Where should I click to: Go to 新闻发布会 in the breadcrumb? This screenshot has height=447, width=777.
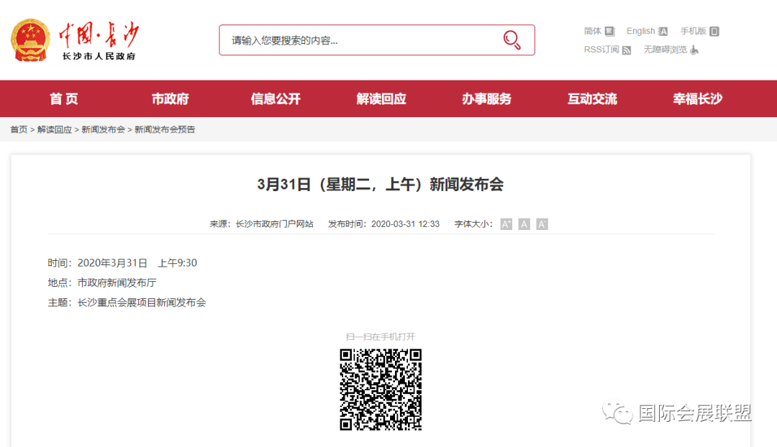(x=103, y=129)
